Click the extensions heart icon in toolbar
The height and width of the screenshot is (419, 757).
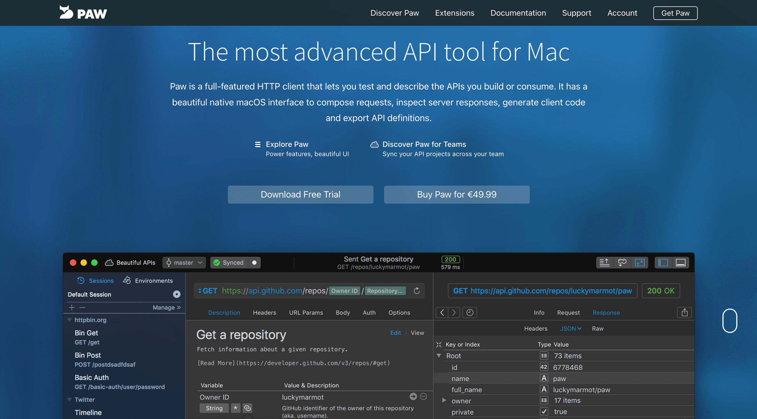point(622,263)
